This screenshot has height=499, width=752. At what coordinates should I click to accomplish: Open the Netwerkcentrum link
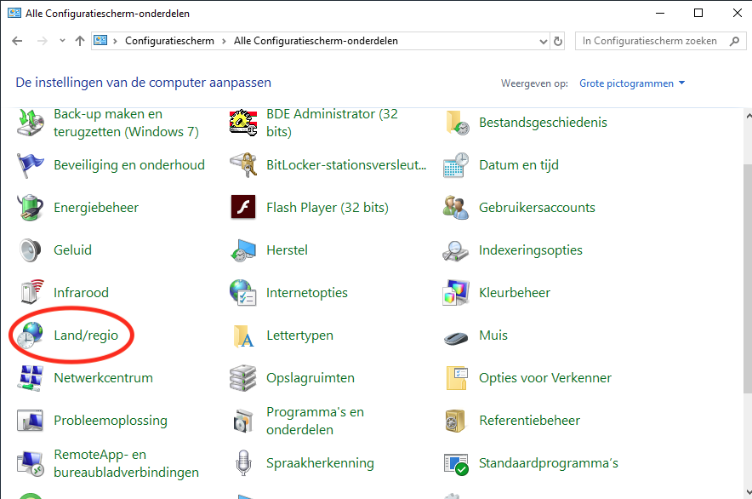point(103,378)
